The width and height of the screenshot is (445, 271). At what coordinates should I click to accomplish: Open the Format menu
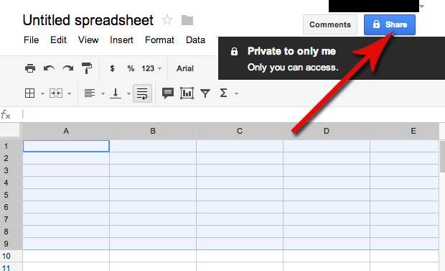tap(159, 40)
